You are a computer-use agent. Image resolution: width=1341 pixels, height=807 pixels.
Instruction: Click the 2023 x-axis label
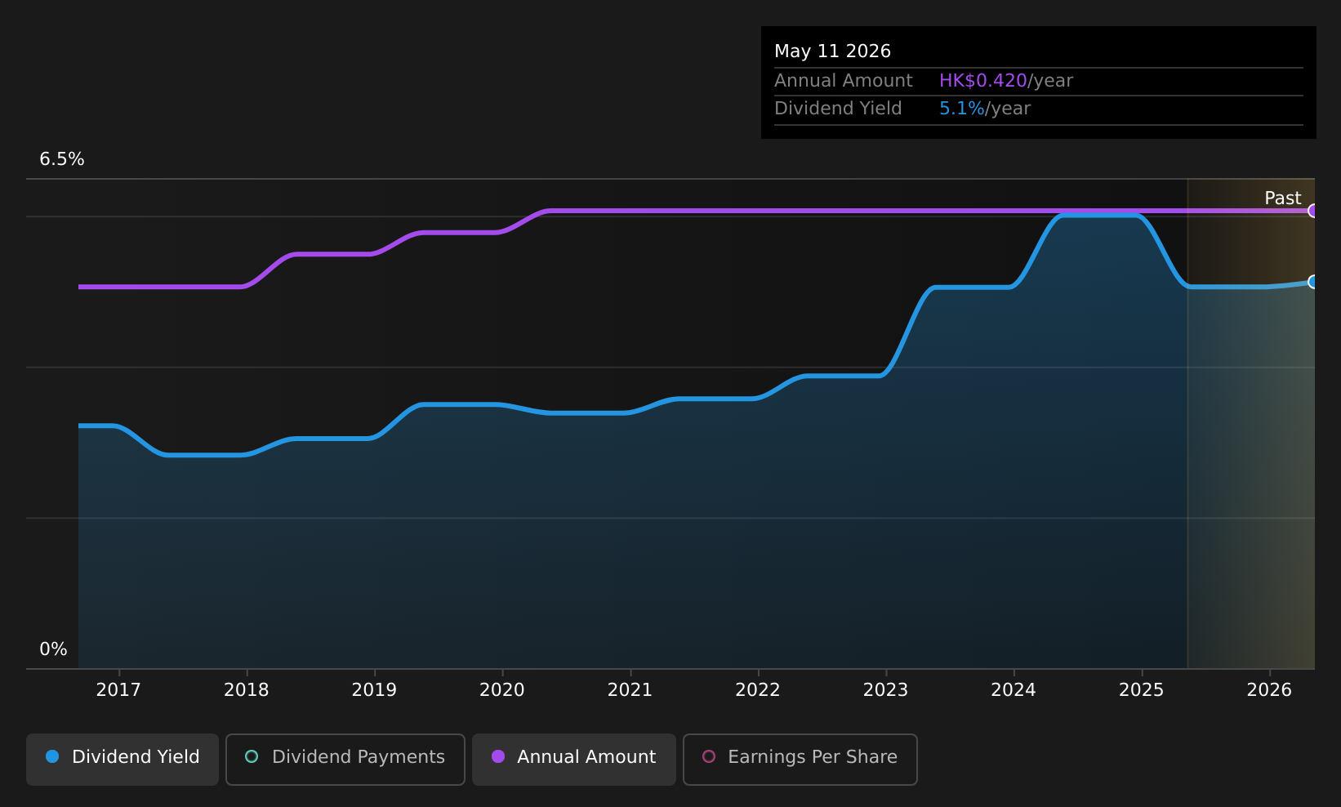coord(886,690)
